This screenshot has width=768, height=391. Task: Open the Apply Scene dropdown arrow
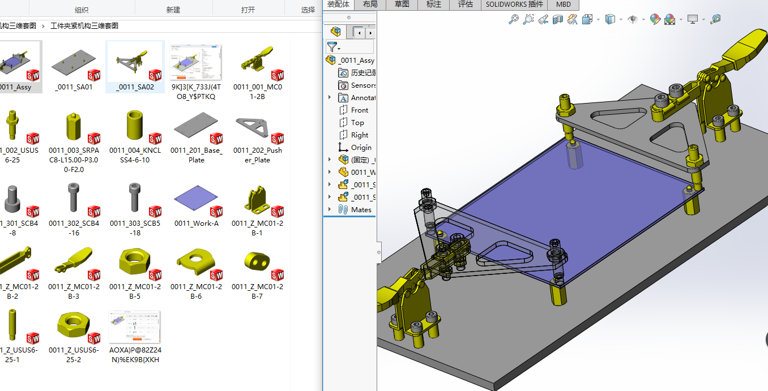(681, 19)
